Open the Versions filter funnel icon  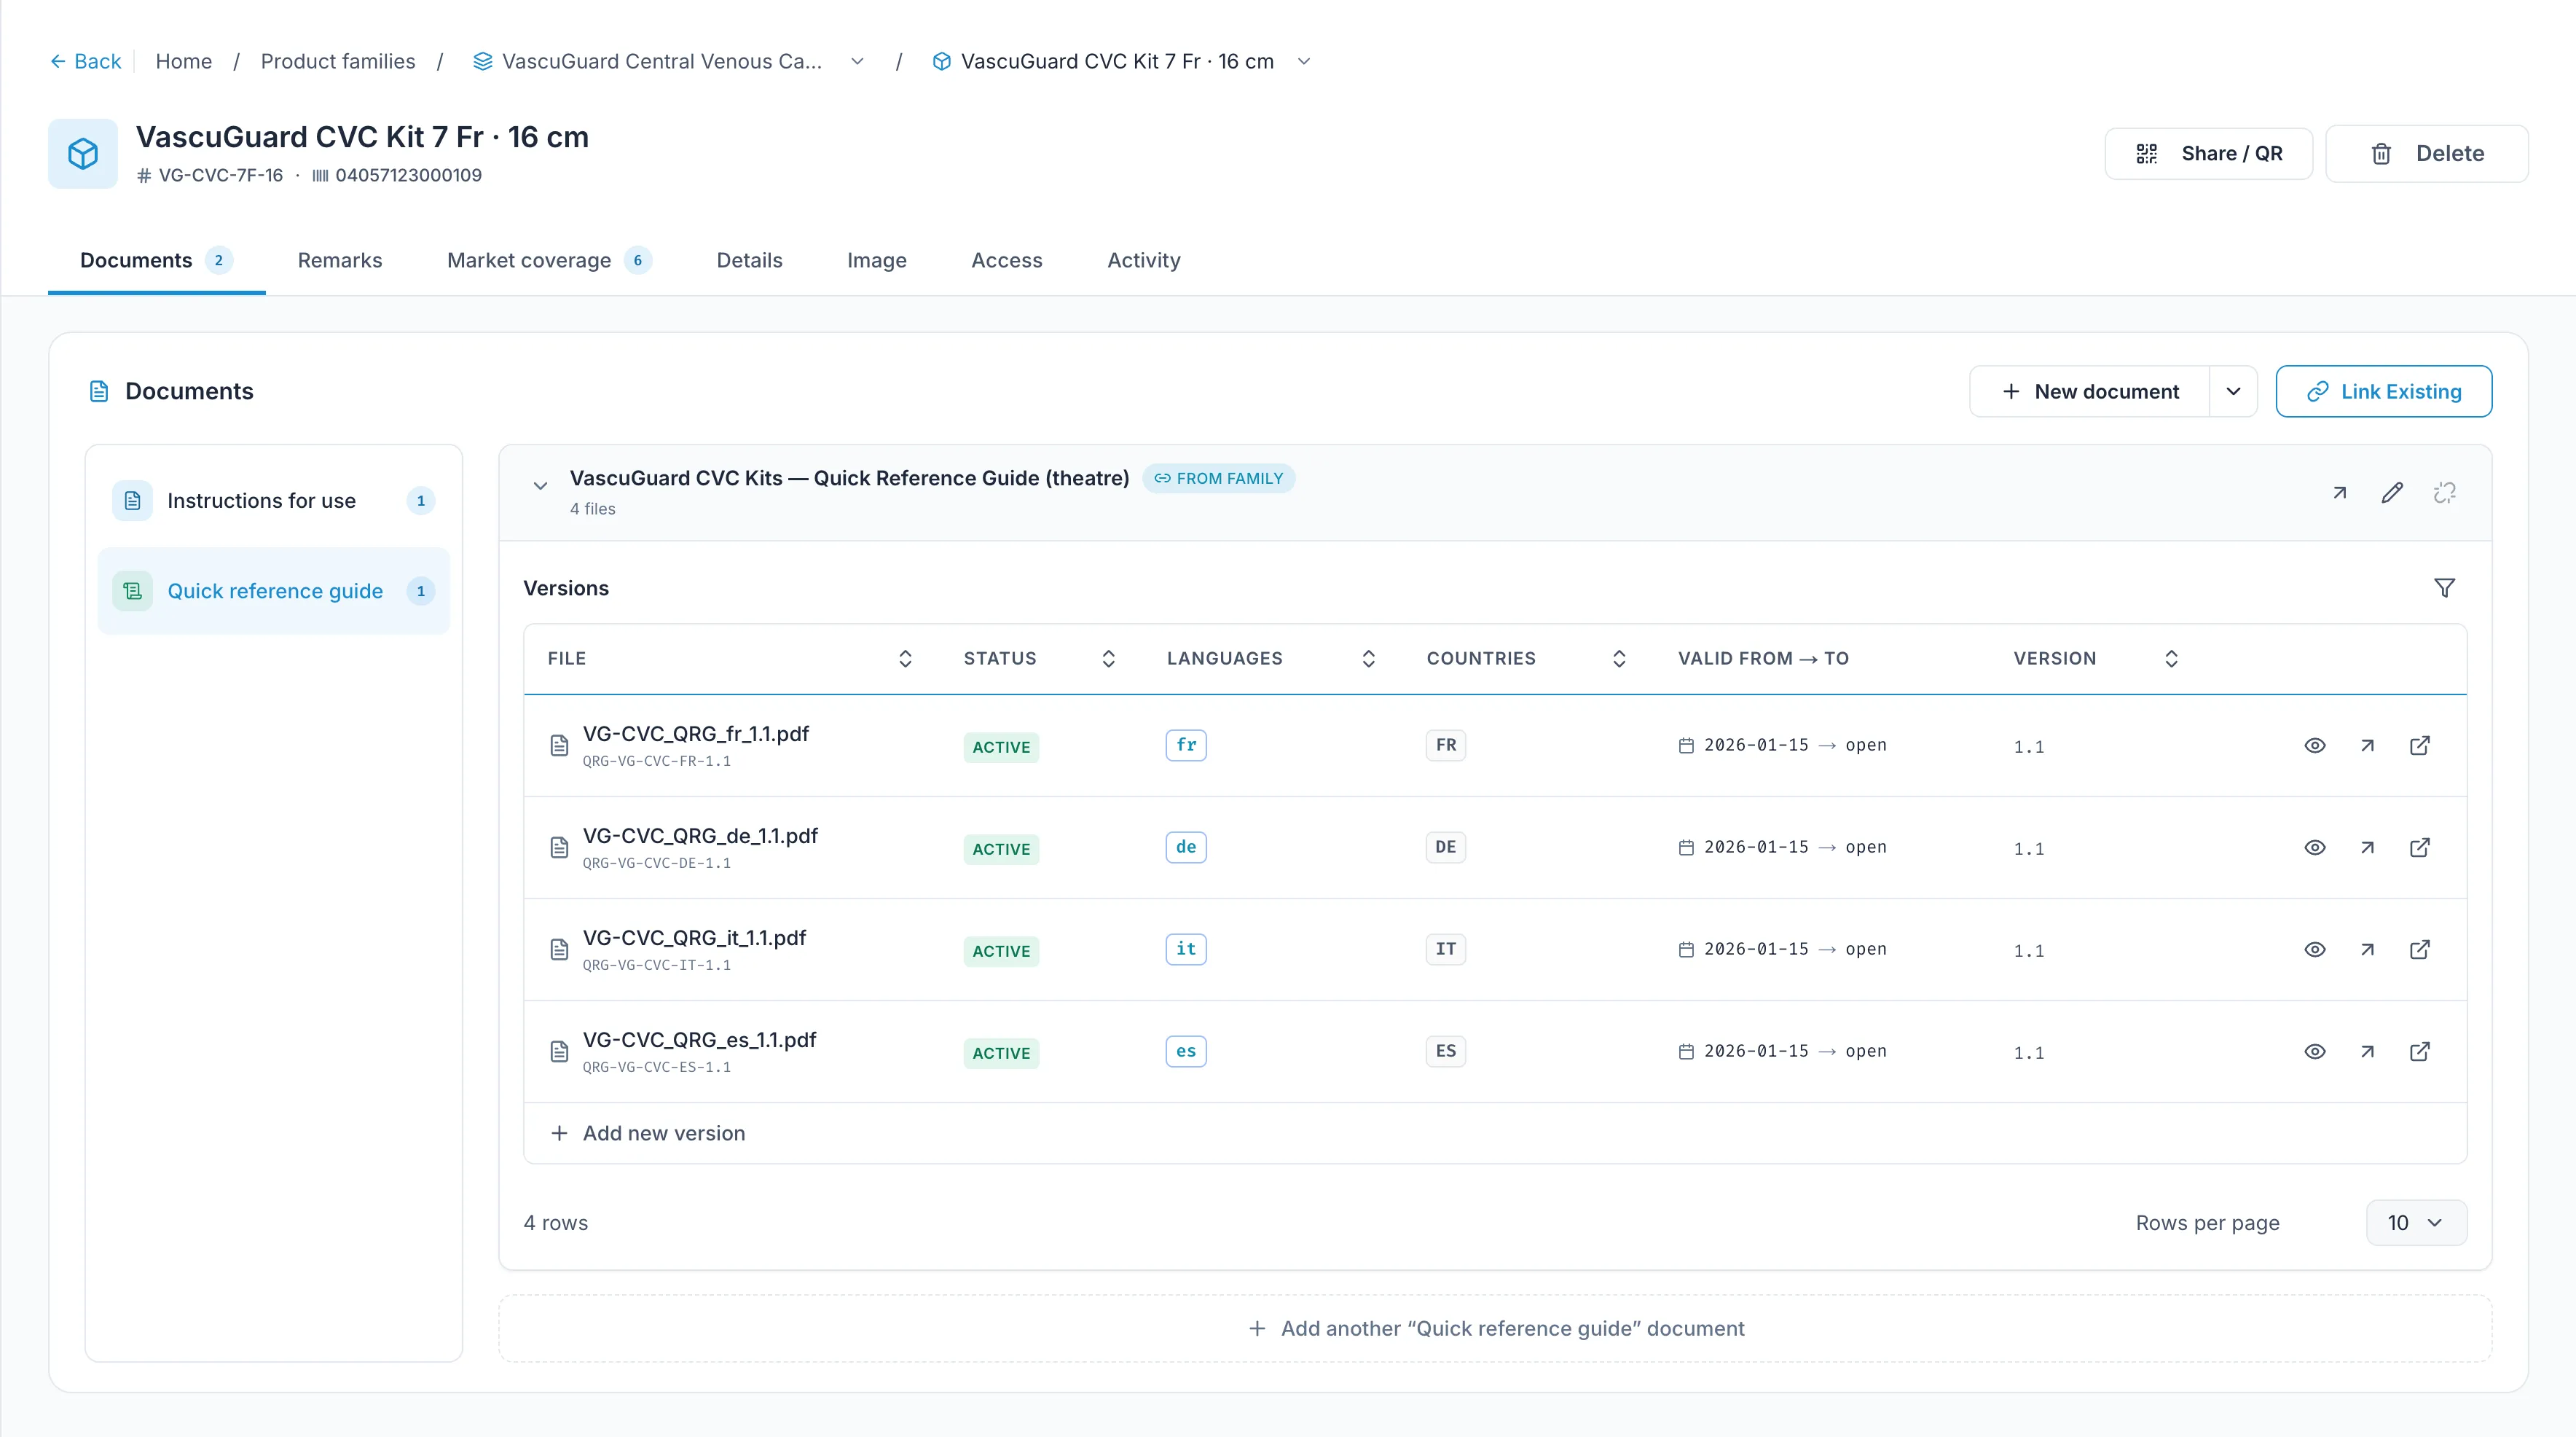click(2444, 588)
